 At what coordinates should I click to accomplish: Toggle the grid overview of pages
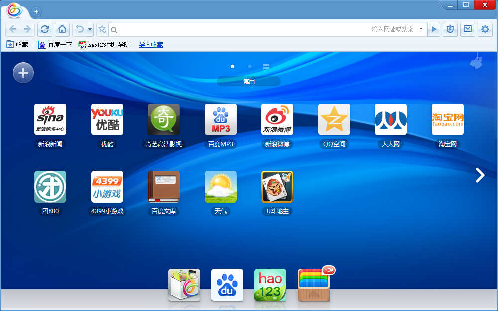pyautogui.click(x=266, y=66)
